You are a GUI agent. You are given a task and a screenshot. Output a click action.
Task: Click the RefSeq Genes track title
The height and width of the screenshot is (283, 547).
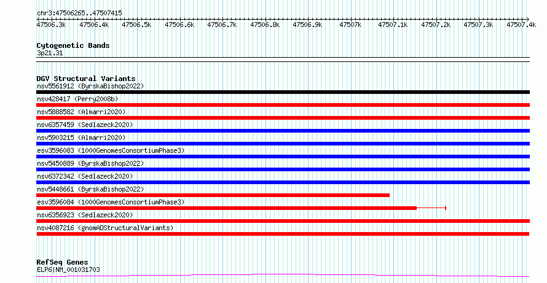click(62, 262)
